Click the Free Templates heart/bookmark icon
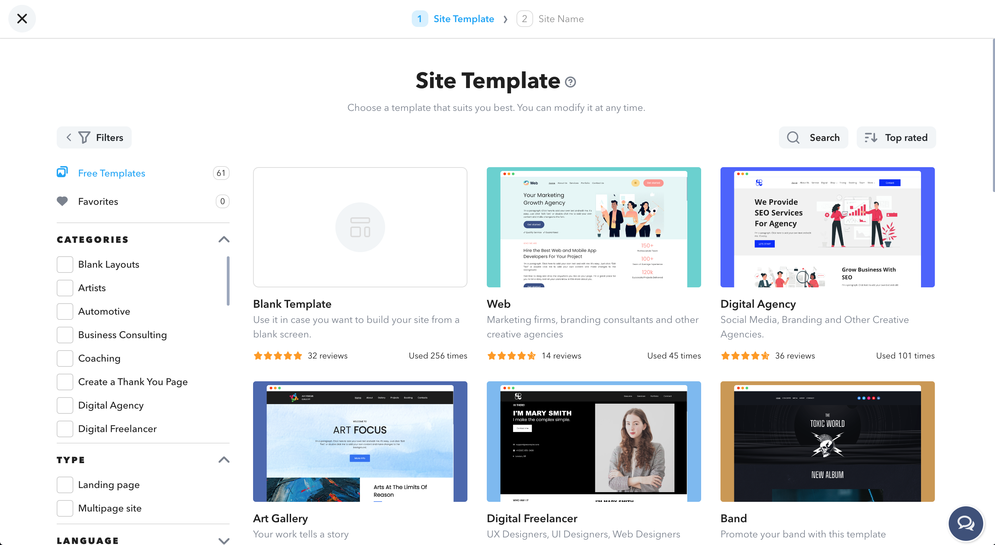This screenshot has height=545, width=995. [63, 172]
